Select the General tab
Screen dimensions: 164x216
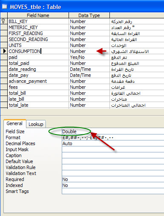pos(14,123)
